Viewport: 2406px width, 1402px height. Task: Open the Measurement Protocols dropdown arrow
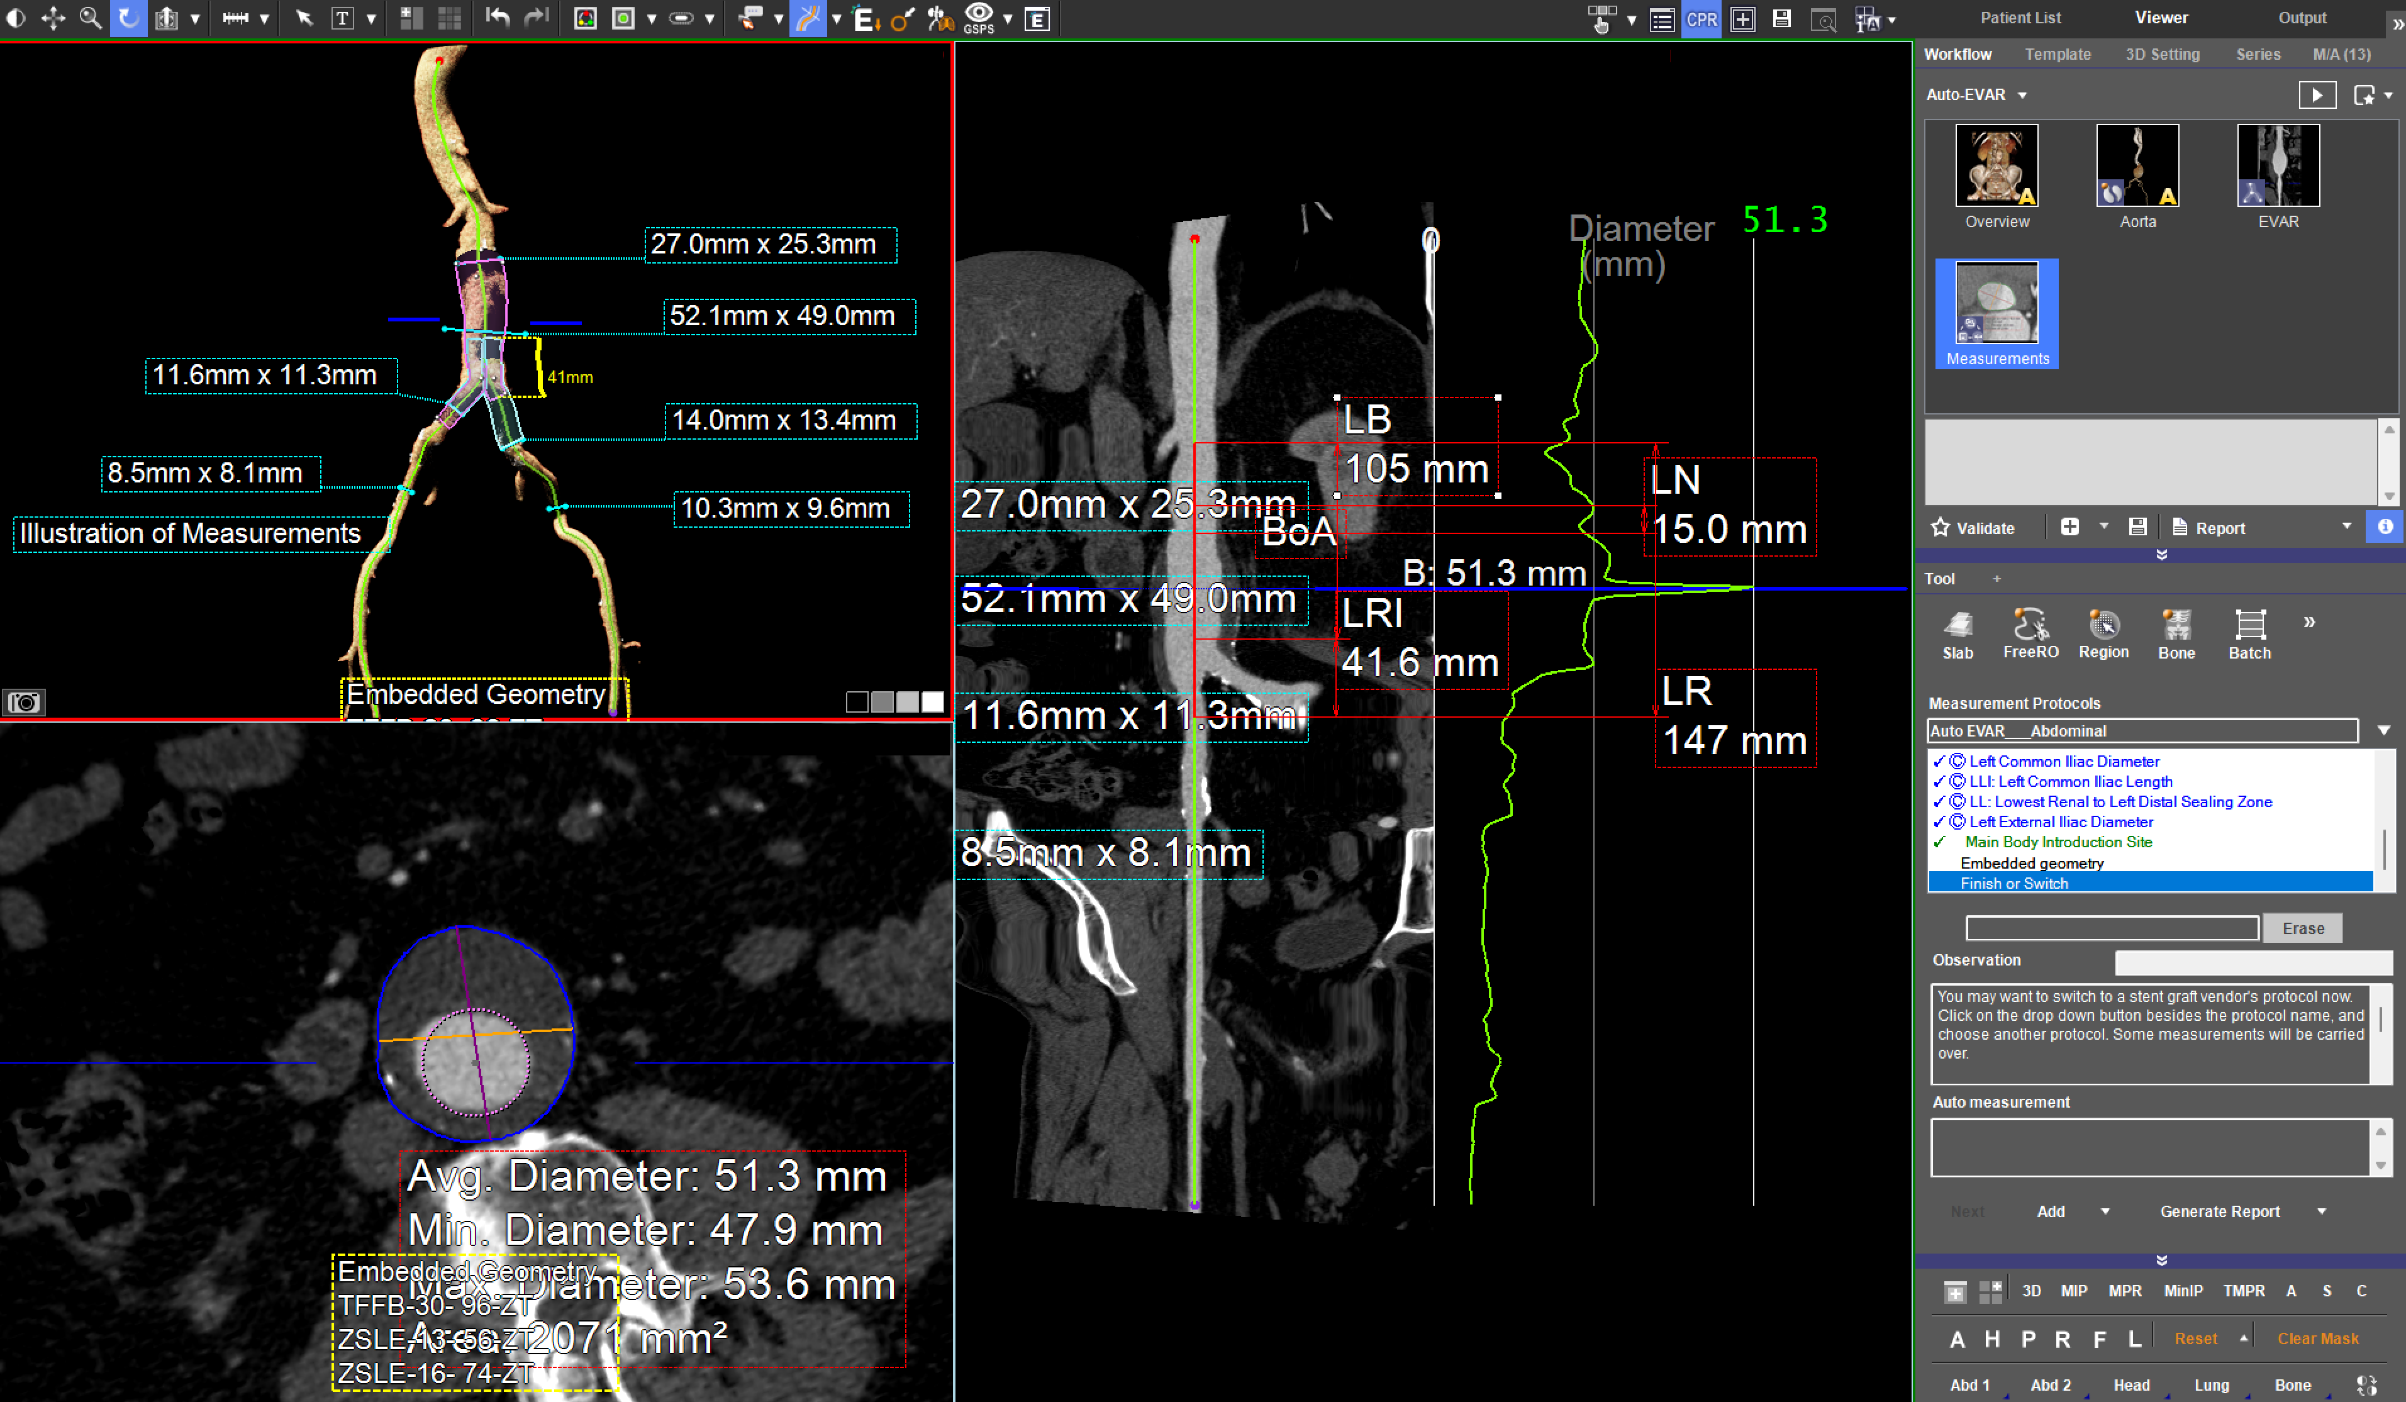click(2383, 731)
